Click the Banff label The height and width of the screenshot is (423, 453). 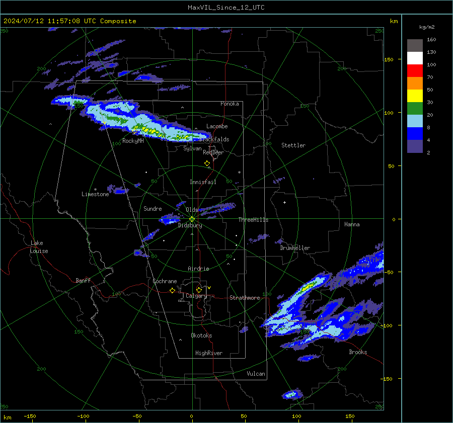tap(83, 281)
